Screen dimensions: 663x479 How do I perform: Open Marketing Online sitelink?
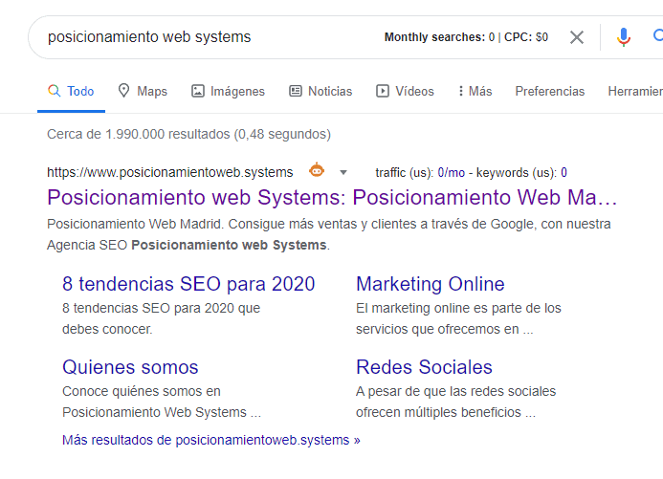[431, 284]
